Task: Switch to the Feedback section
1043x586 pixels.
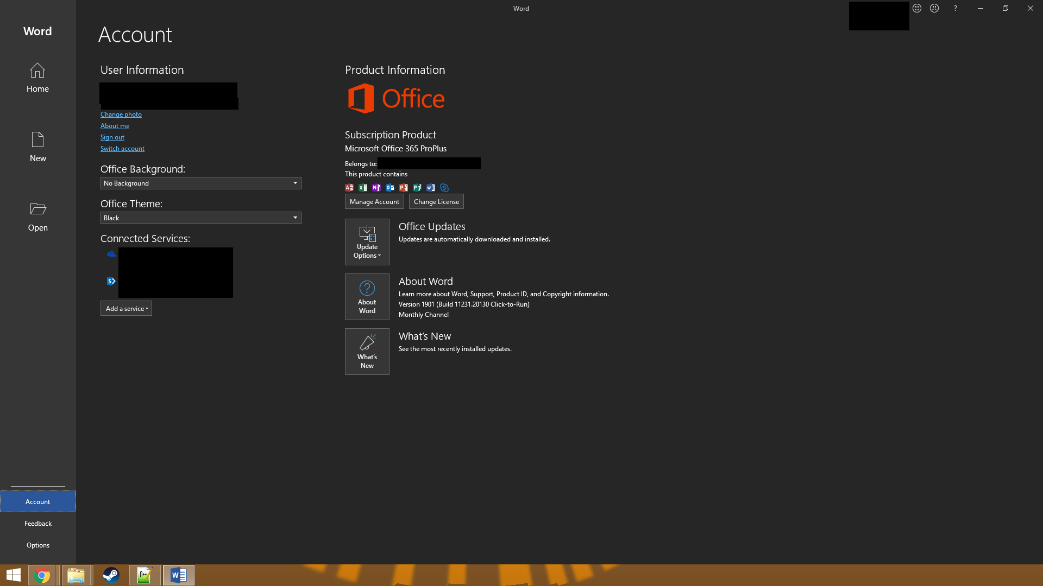Action: pyautogui.click(x=37, y=523)
